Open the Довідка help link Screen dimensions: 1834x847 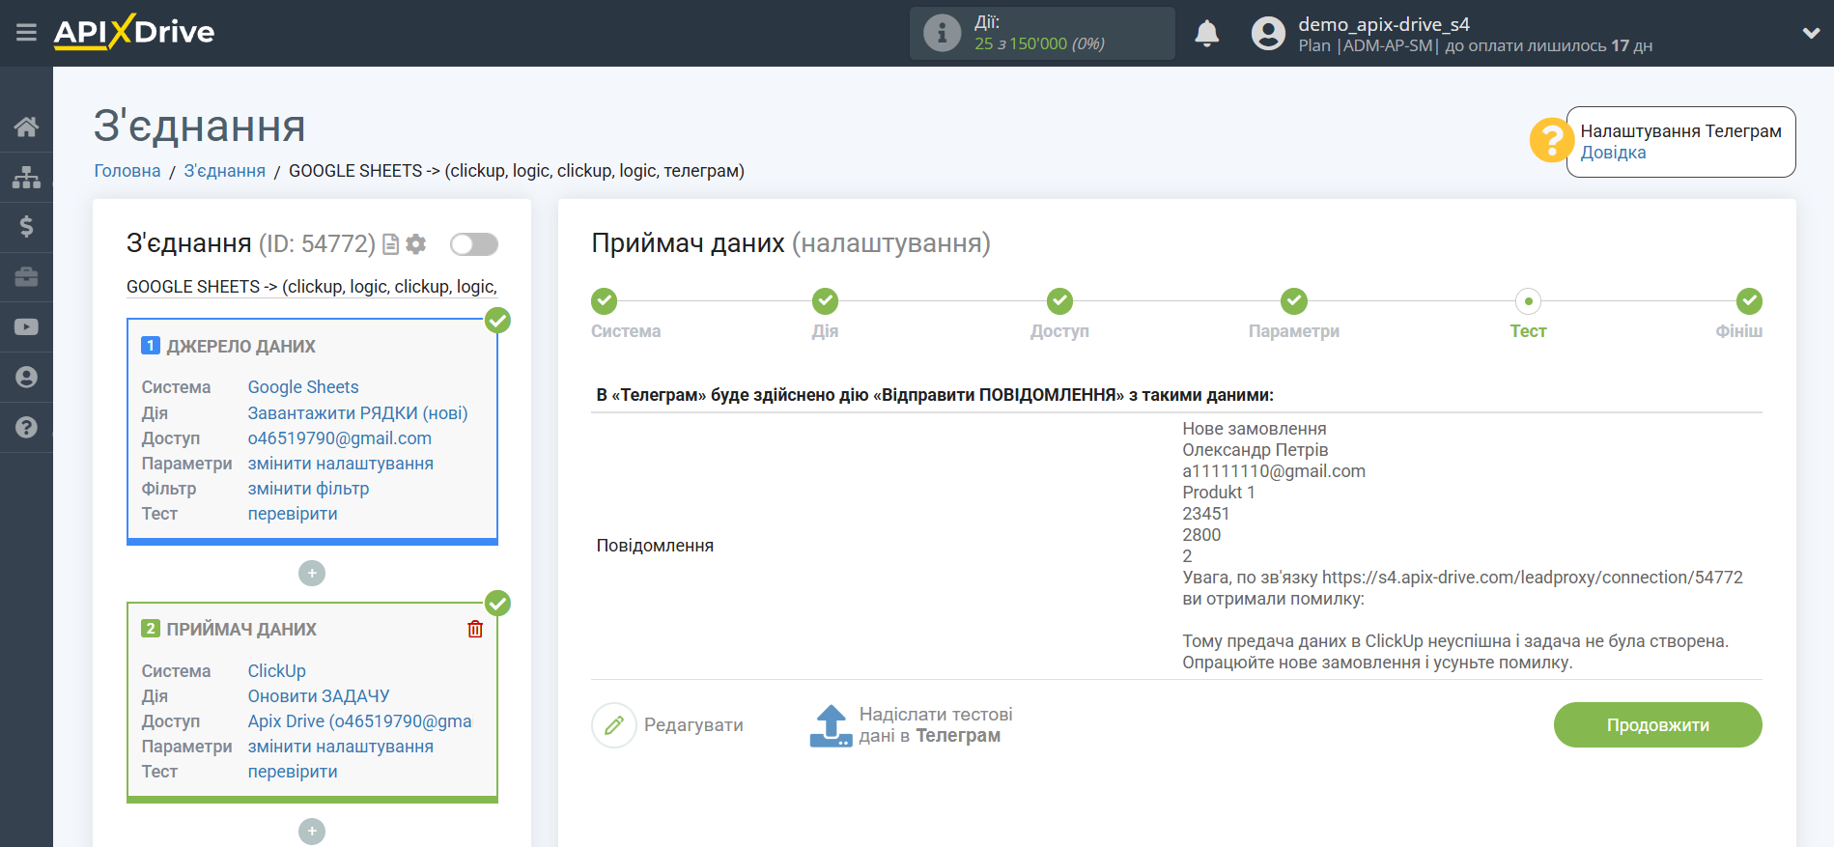click(1613, 153)
